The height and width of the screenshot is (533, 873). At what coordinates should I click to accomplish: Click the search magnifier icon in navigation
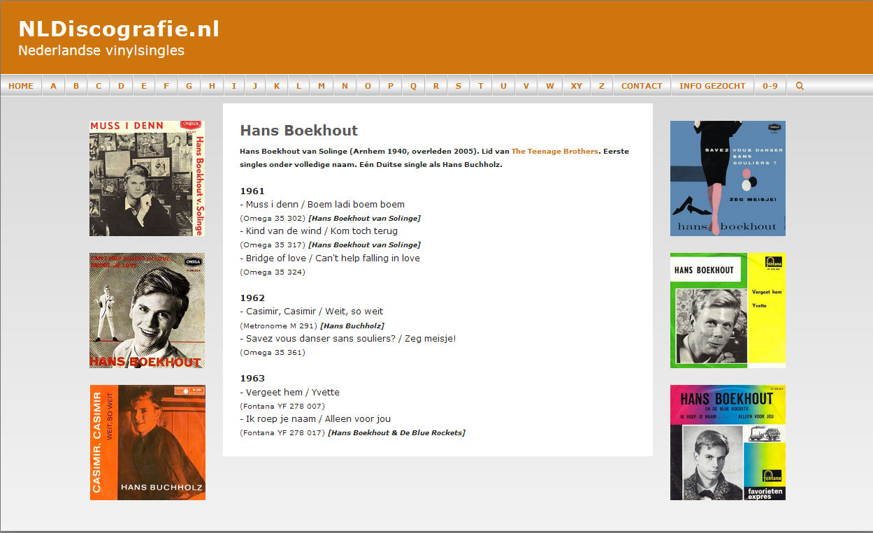800,86
